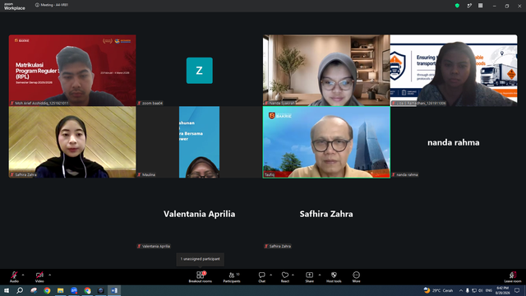Click '1 unassigned participant' tooltip
This screenshot has width=526, height=296.
tap(201, 259)
